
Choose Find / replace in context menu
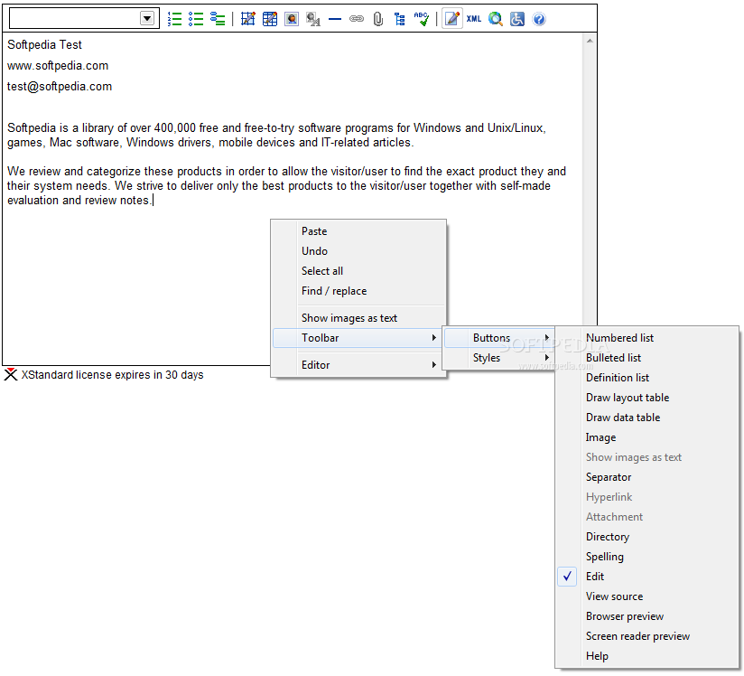[x=358, y=291]
